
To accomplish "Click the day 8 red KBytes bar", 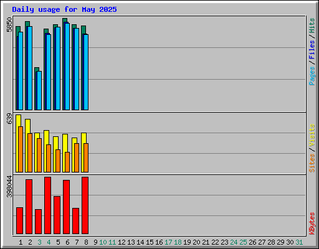I will point(85,205).
